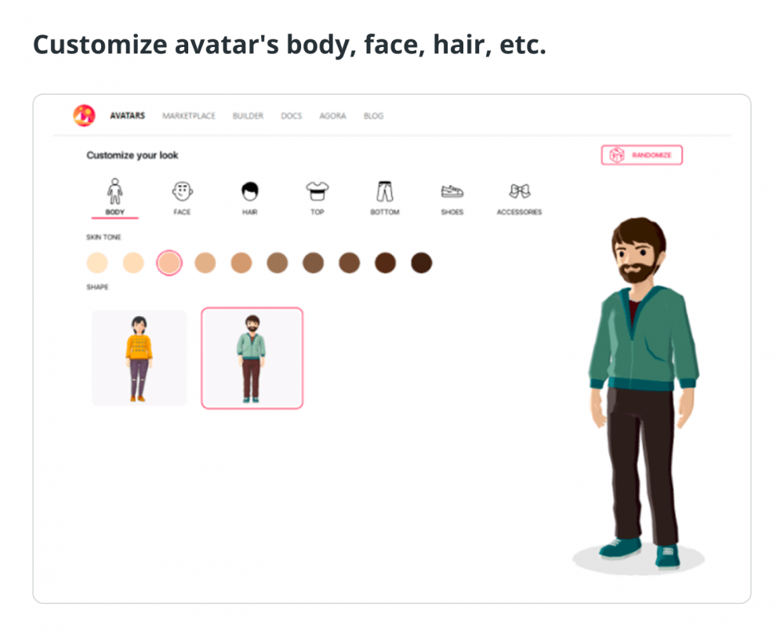The image size is (784, 632).
Task: Open the Face customization icon
Action: point(182,191)
